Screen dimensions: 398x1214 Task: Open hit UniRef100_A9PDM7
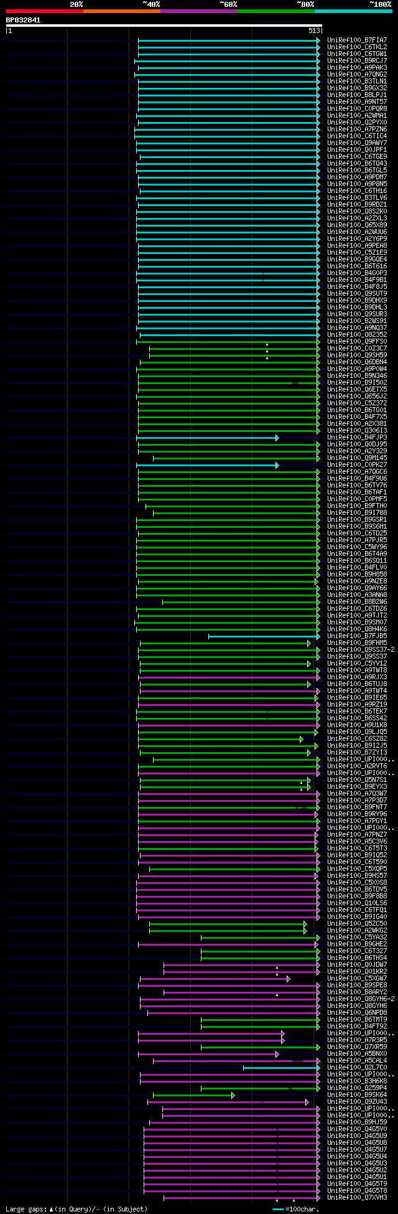tap(357, 177)
